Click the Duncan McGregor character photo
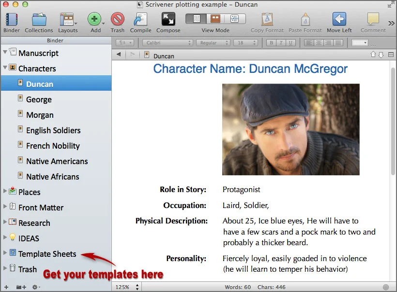Viewport: 397px width, 292px height. pyautogui.click(x=290, y=129)
